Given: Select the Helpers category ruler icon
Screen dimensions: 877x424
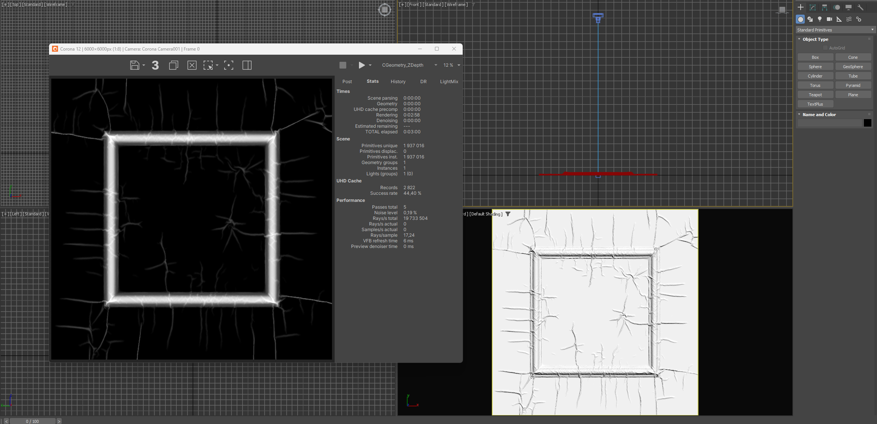Looking at the screenshot, I should (839, 19).
